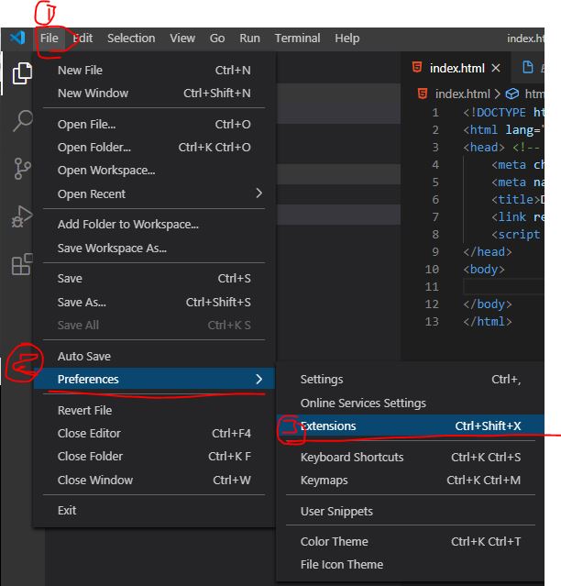The width and height of the screenshot is (561, 586).
Task: Place cursor on empty line 11
Action: pos(503,287)
